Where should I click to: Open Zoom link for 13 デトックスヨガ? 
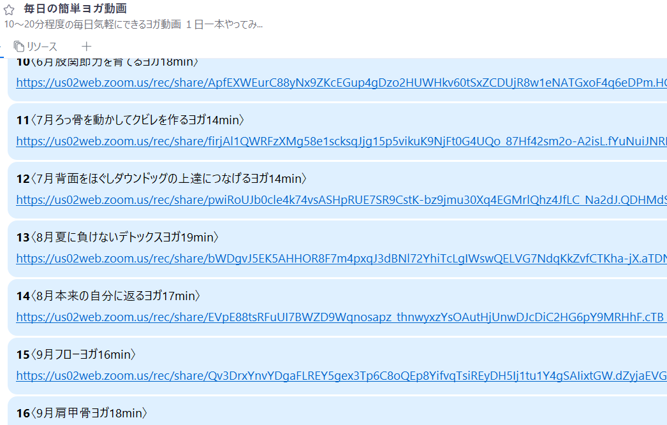(x=342, y=259)
